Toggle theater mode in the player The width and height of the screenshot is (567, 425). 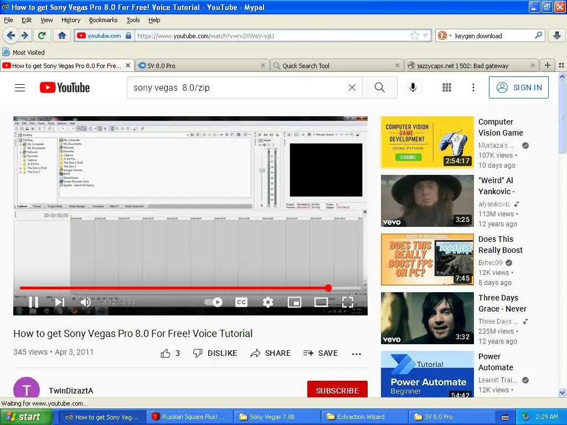tap(321, 302)
